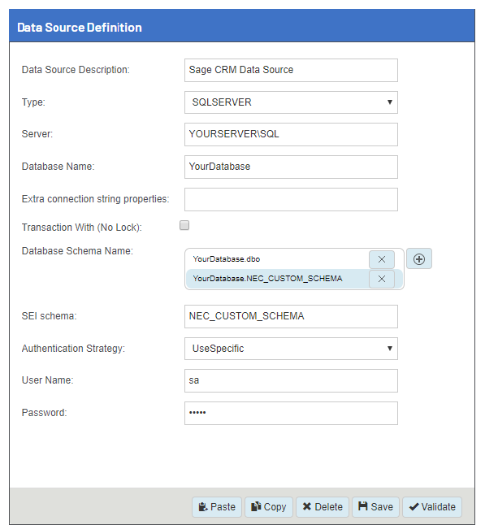This screenshot has width=485, height=525.
Task: Enable Transaction With (No Lock) checkbox
Action: [x=184, y=225]
